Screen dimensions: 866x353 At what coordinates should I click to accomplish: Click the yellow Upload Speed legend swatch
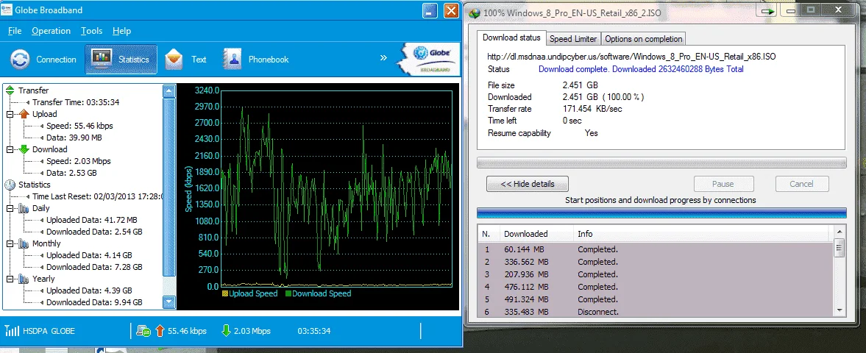tap(225, 294)
